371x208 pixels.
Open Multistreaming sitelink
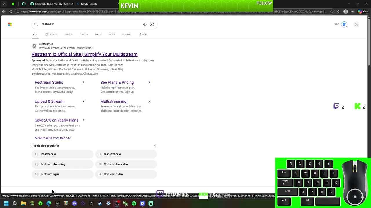tap(113, 101)
